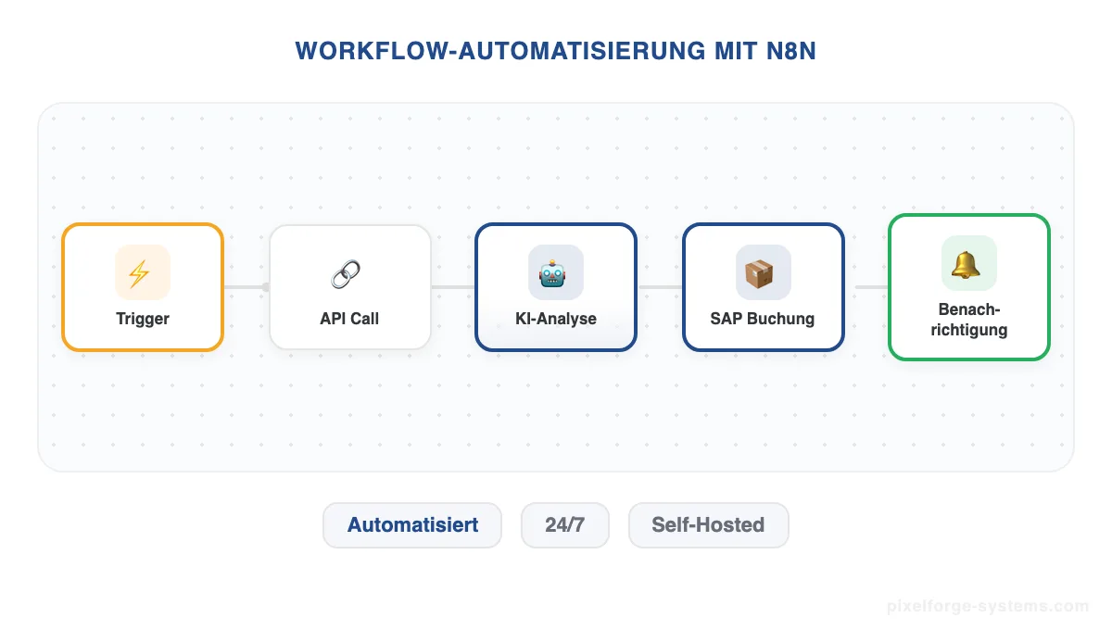Click the green-bordered Benachrichtigung node
The image size is (1112, 630).
coord(968,286)
